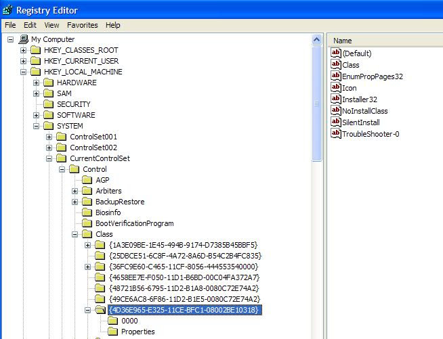This screenshot has width=443, height=339.
Task: Expand the {36FC9E60-C465-11CF...} key
Action: tap(88, 267)
